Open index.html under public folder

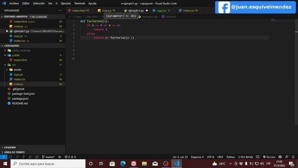[33, 60]
